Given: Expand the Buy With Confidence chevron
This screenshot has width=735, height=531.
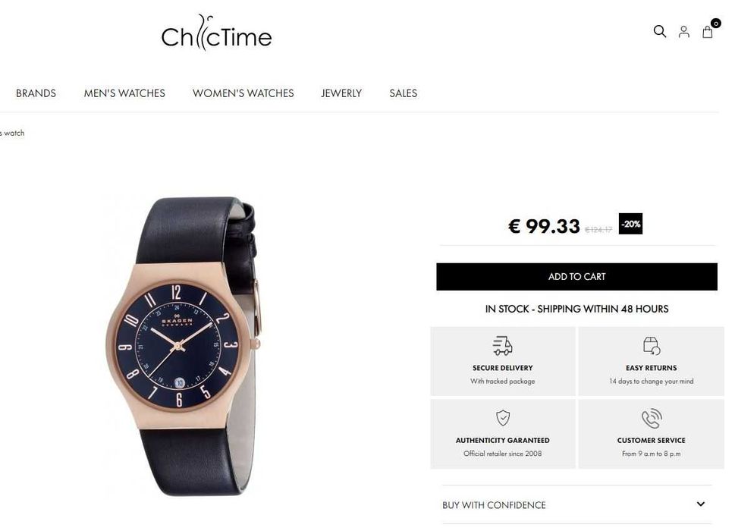Looking at the screenshot, I should [x=700, y=504].
